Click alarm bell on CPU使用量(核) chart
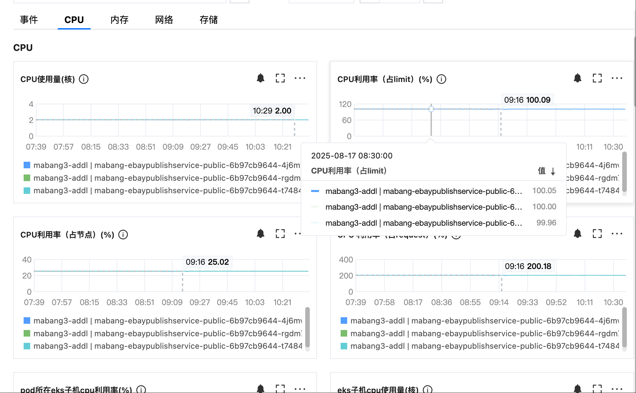The image size is (636, 393). [x=261, y=78]
